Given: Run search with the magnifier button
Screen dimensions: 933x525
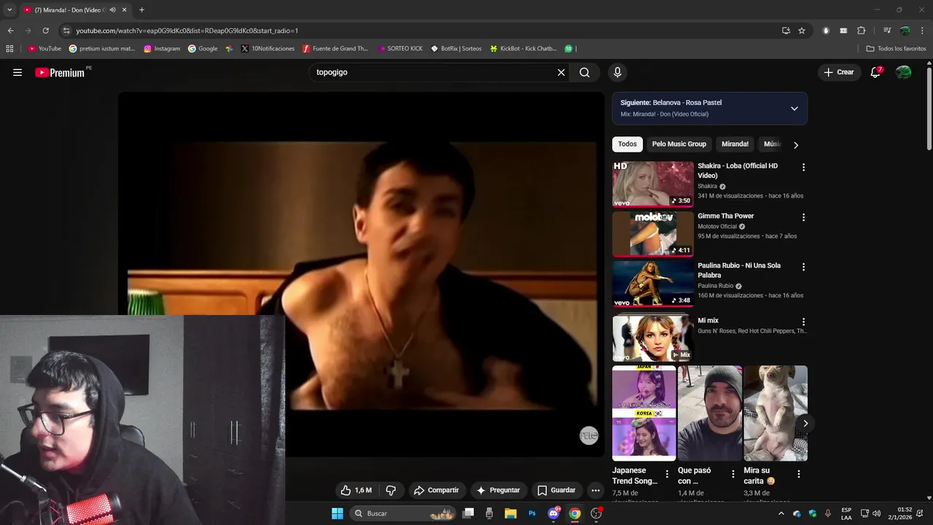Looking at the screenshot, I should (x=585, y=72).
